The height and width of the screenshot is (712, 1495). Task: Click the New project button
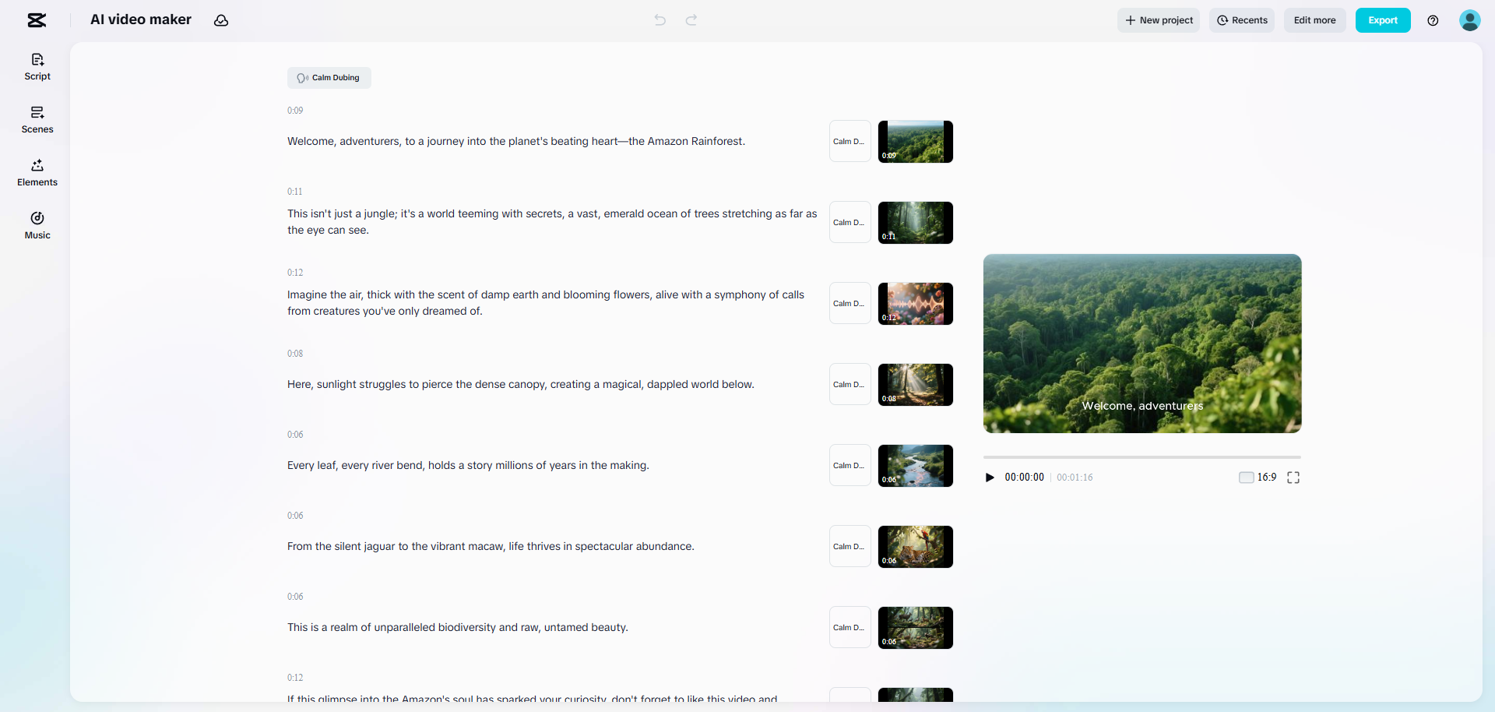[1159, 20]
